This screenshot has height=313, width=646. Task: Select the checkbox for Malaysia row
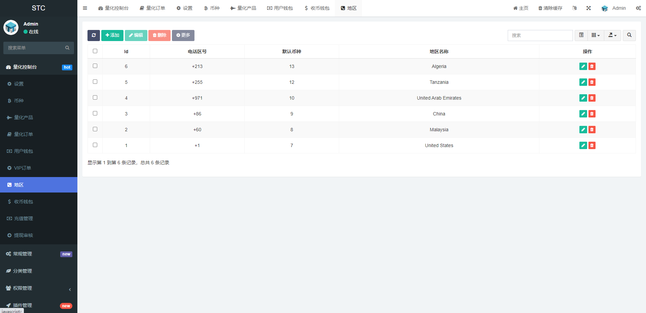[95, 129]
